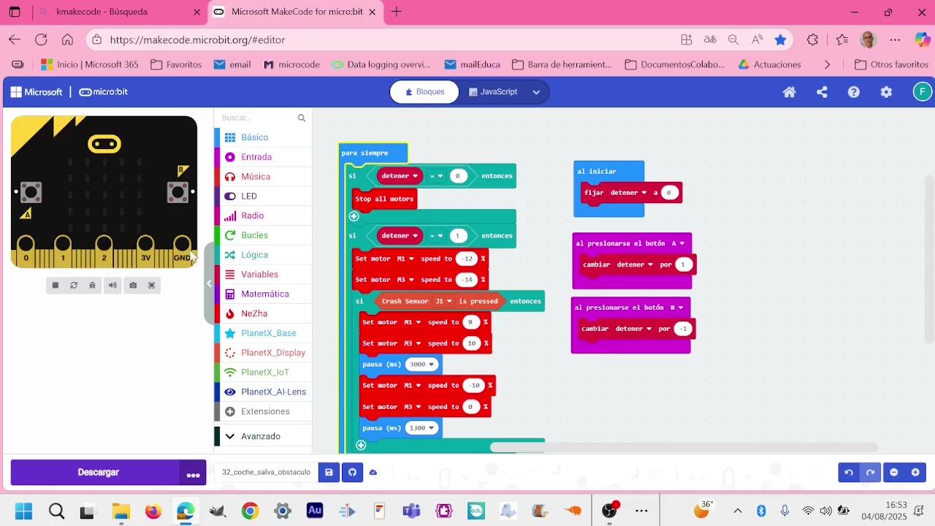Open the LED block category

point(263,197)
